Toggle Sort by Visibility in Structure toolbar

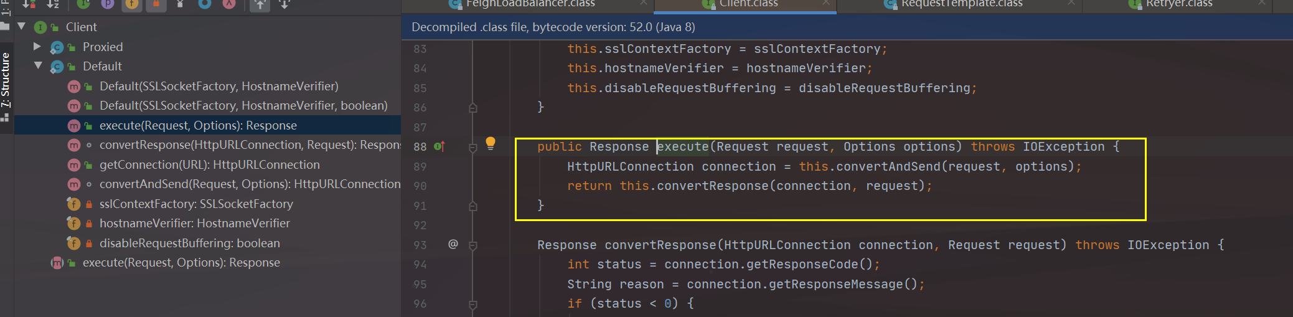click(29, 4)
